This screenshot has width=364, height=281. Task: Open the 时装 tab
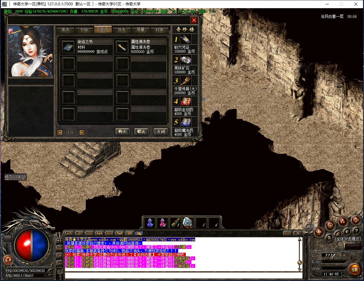click(159, 30)
